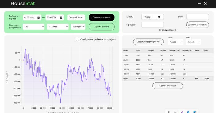216x113 pixels.
Task: Click the 'Лимит' column header
Action: (x=126, y=51)
